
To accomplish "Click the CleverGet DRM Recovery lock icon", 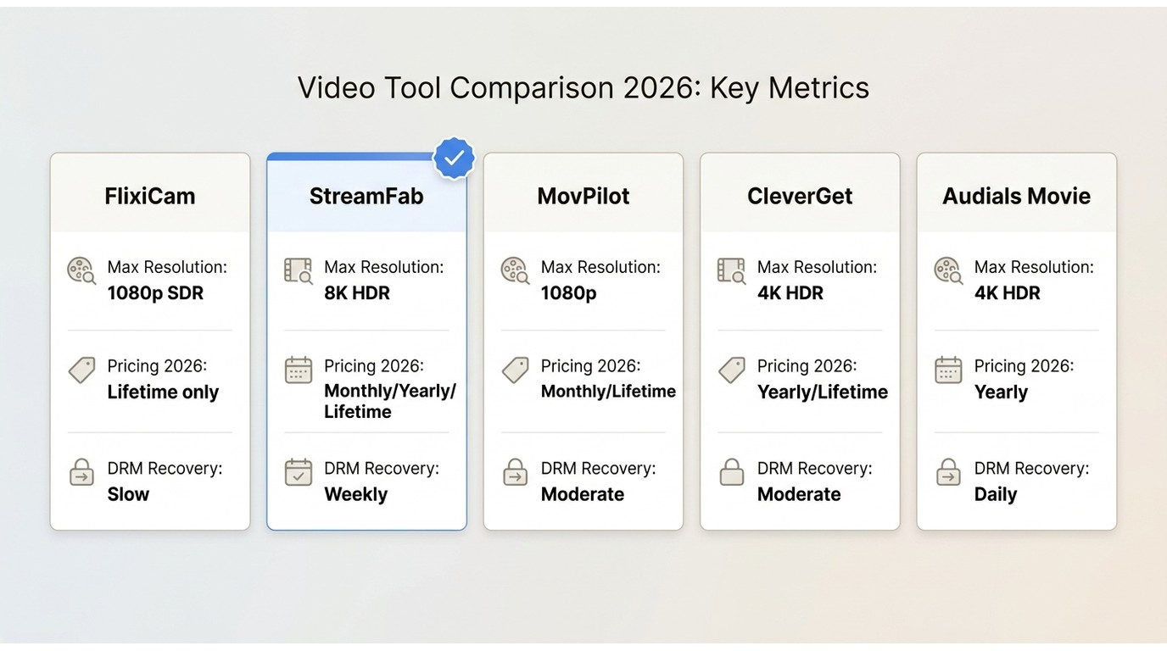I will (x=732, y=472).
